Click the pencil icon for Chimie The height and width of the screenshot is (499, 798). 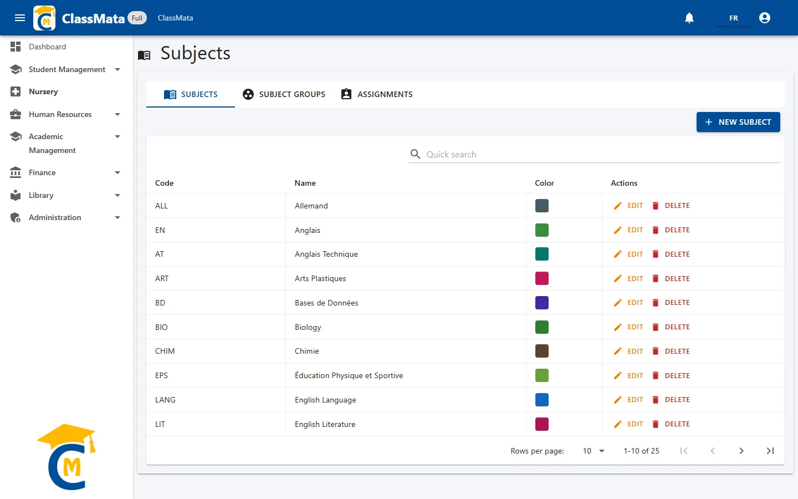tap(618, 351)
